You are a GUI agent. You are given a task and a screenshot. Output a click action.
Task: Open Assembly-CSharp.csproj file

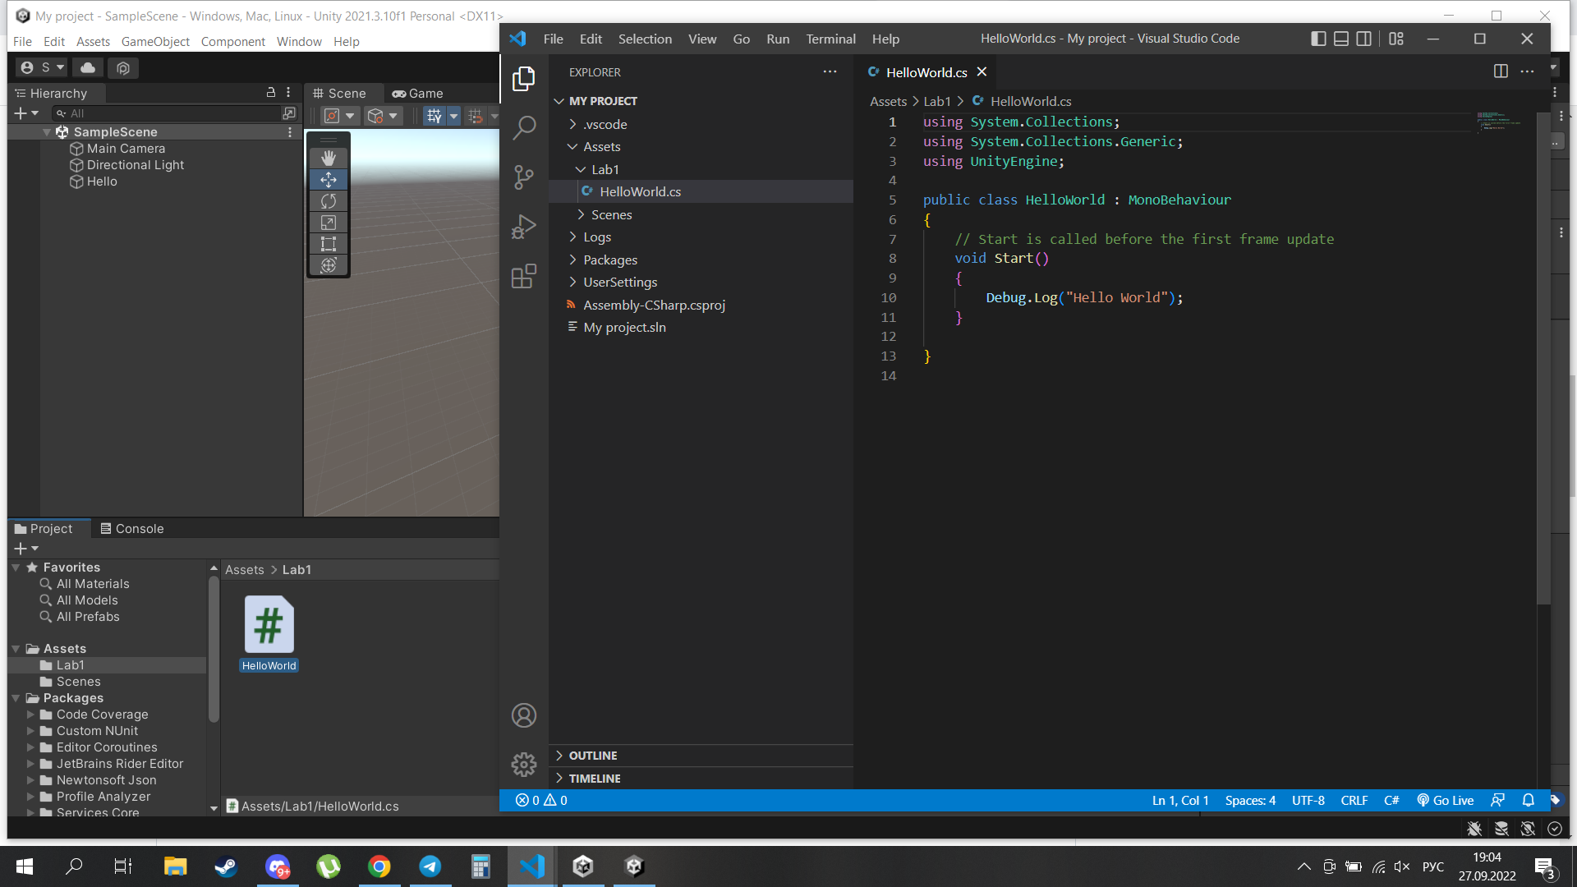654,305
